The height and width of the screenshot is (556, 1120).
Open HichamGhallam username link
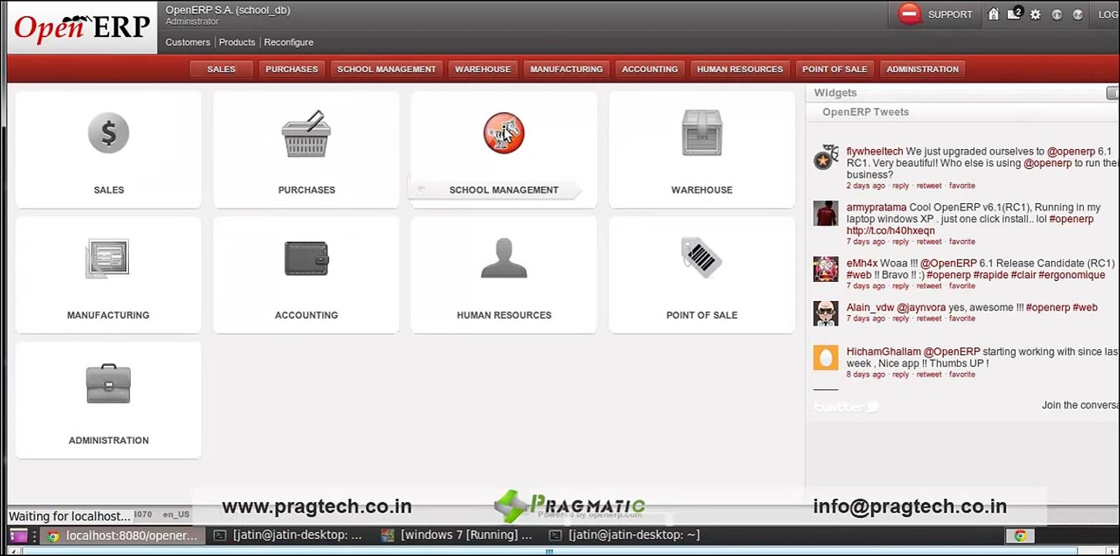(884, 352)
